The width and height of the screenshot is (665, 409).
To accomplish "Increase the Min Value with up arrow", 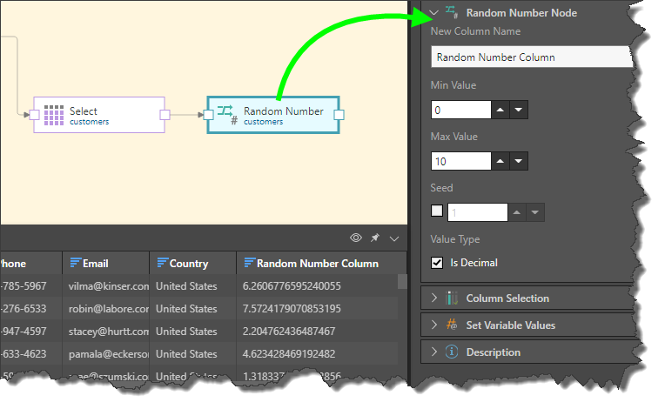I will 500,111.
